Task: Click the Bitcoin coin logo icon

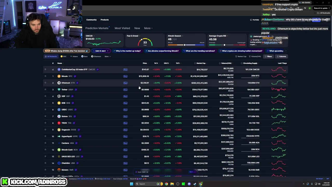Action: click(x=59, y=76)
